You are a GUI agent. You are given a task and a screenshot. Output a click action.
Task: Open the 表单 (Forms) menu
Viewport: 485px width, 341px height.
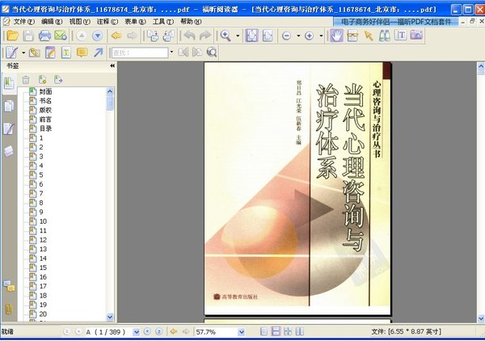135,22
